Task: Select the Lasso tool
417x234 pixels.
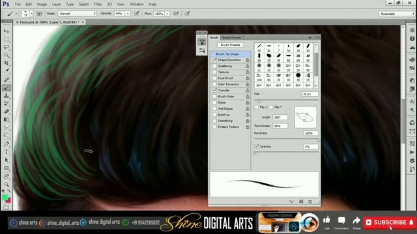Action: pos(7,47)
